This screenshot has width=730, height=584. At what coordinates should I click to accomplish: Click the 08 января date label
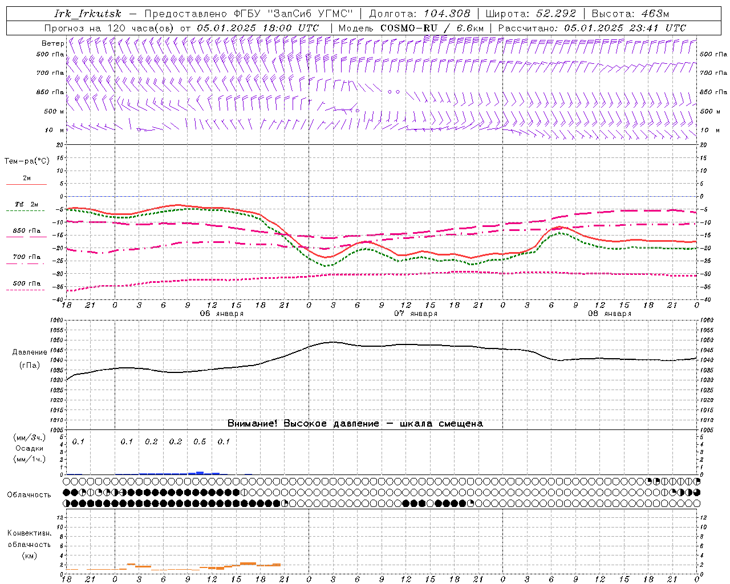(610, 314)
